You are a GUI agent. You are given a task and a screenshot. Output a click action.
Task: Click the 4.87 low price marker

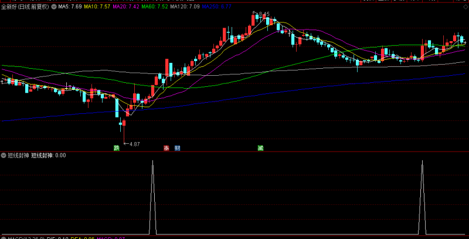tap(134, 144)
